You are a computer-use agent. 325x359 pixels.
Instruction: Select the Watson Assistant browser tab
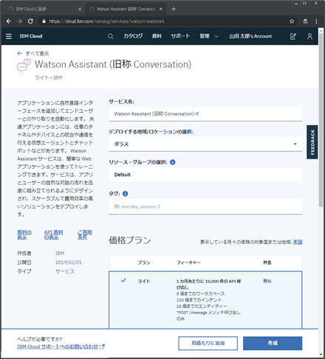126,9
